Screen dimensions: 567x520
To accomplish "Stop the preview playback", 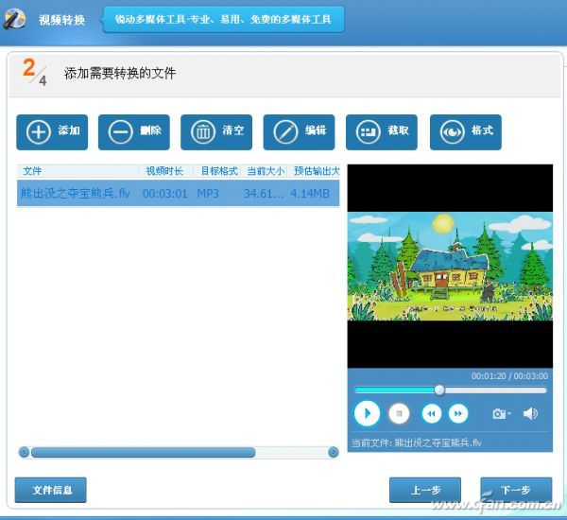I will click(x=399, y=413).
